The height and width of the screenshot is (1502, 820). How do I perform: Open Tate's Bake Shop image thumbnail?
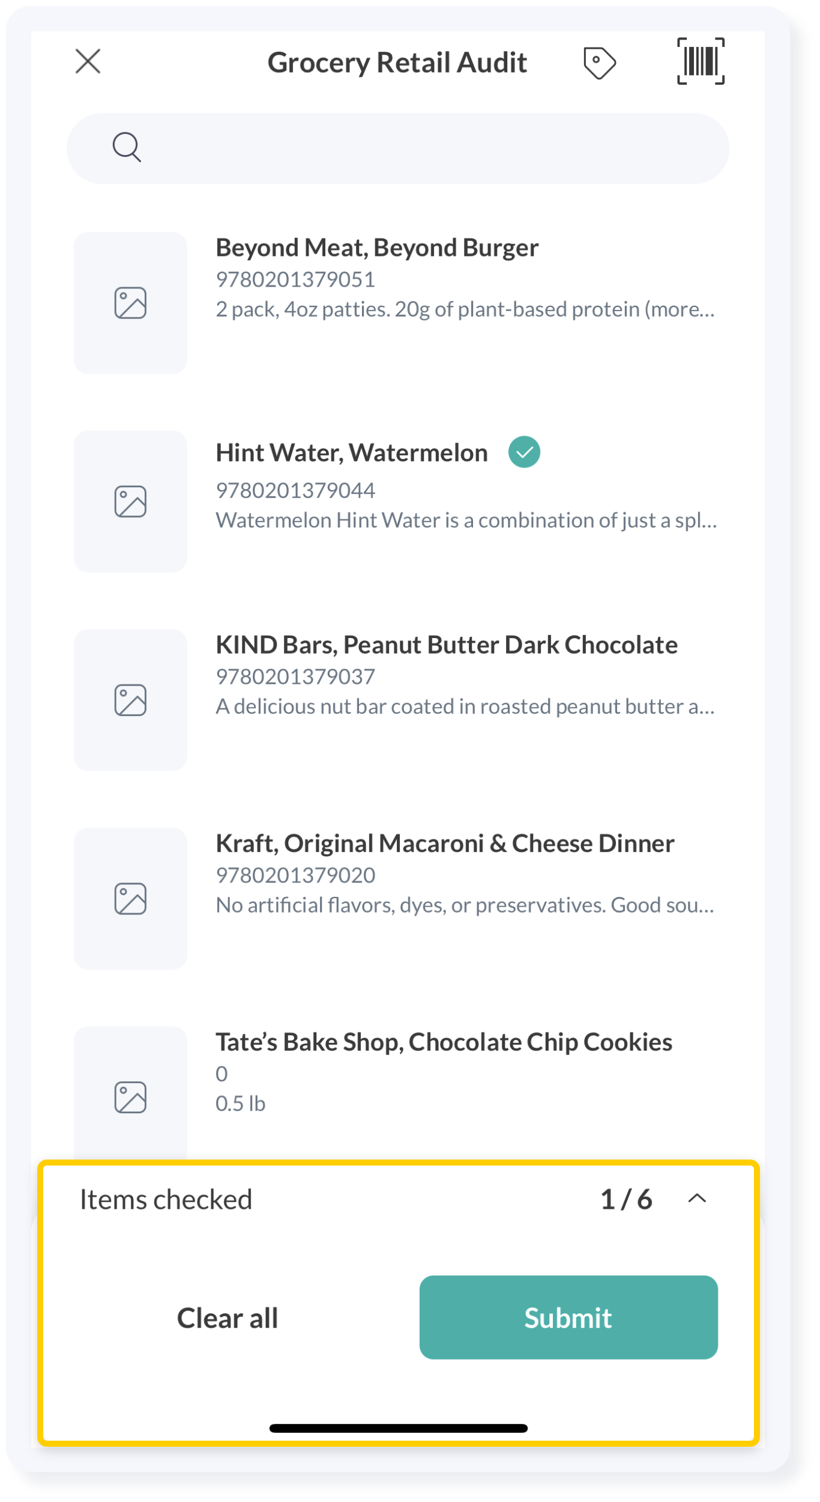click(130, 1096)
